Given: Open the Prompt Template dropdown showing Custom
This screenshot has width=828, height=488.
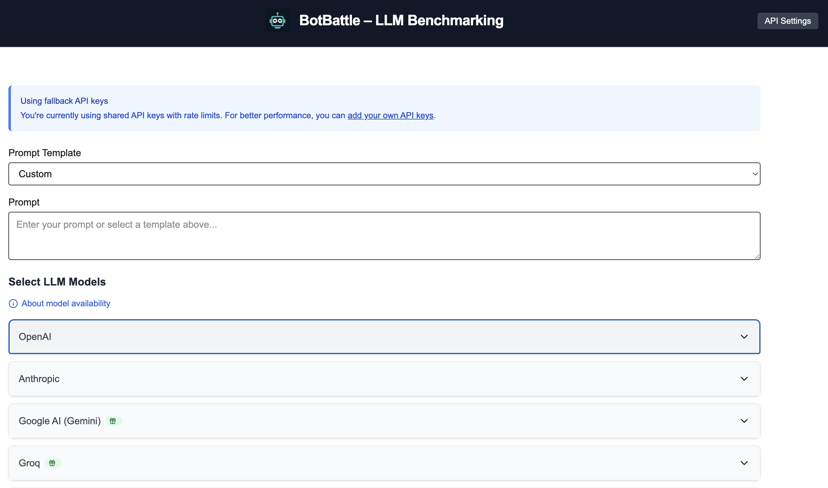Looking at the screenshot, I should [384, 174].
